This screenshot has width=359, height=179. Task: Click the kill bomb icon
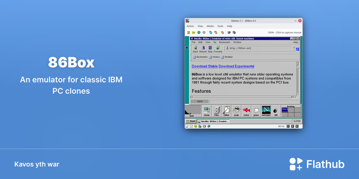coord(276,111)
